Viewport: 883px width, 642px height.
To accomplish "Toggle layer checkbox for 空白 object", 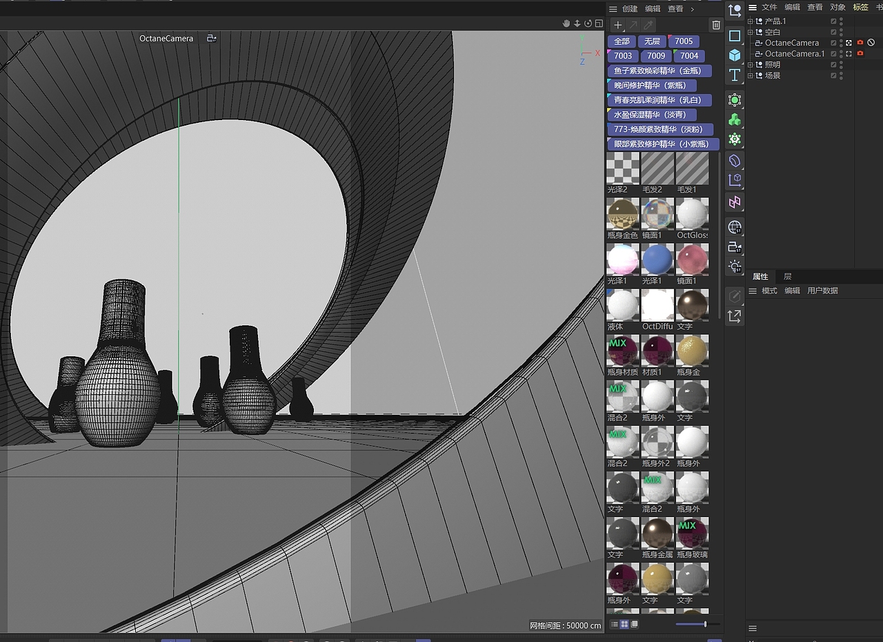I will (x=833, y=32).
